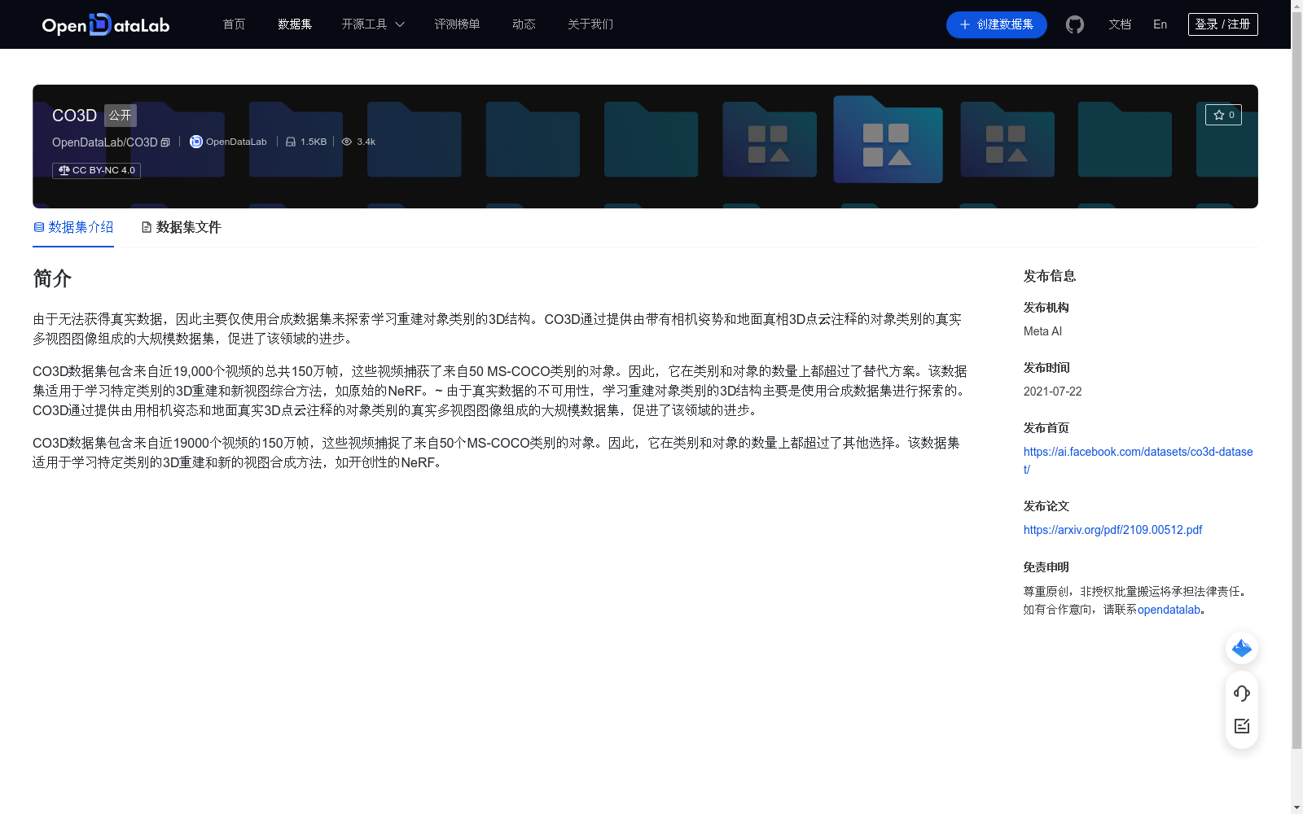Viewport: 1303px width, 814px height.
Task: Star the CO3D dataset
Action: (x=1223, y=115)
